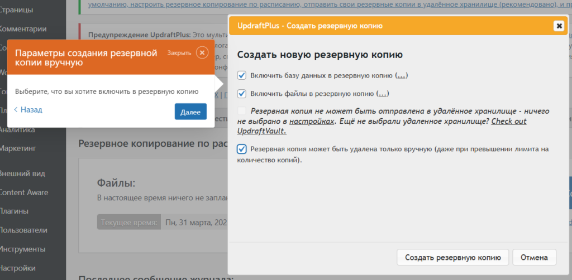Click the 'Файлы:' heading on background page
The height and width of the screenshot is (280, 572).
pos(116,183)
